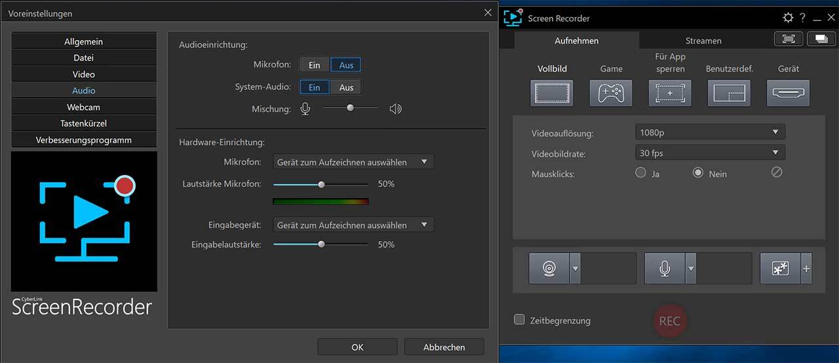Image resolution: width=839 pixels, height=363 pixels.
Task: Open the Videoauflösung 1080p dropdown
Action: (710, 132)
